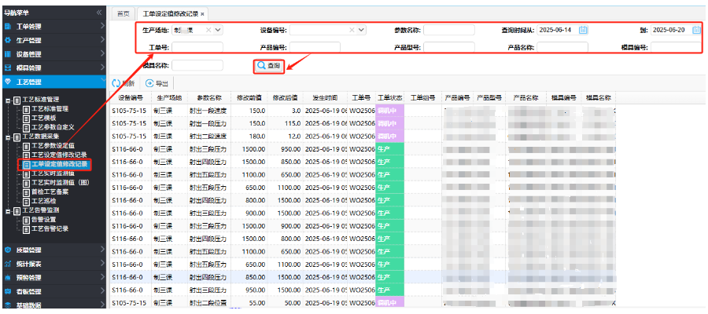Clear the 设备编号 field with X icon

[x=351, y=30]
